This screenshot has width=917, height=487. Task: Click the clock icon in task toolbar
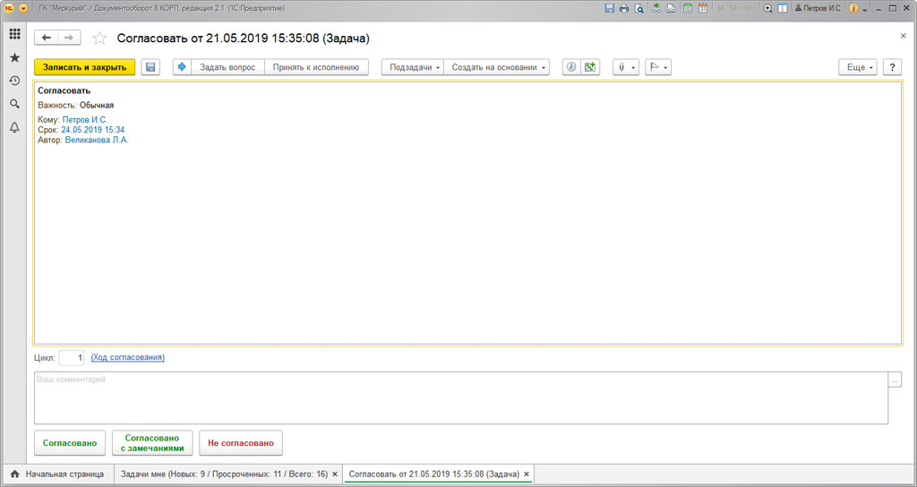(x=571, y=67)
